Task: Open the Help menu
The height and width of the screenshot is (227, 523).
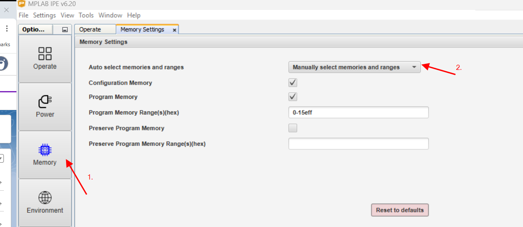Action: pyautogui.click(x=134, y=15)
